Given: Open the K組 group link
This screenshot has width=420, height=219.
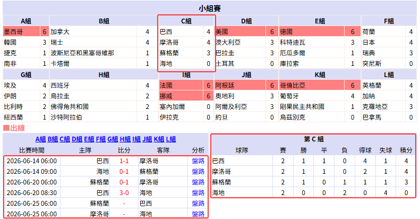Looking at the screenshot, I should coord(159,139).
